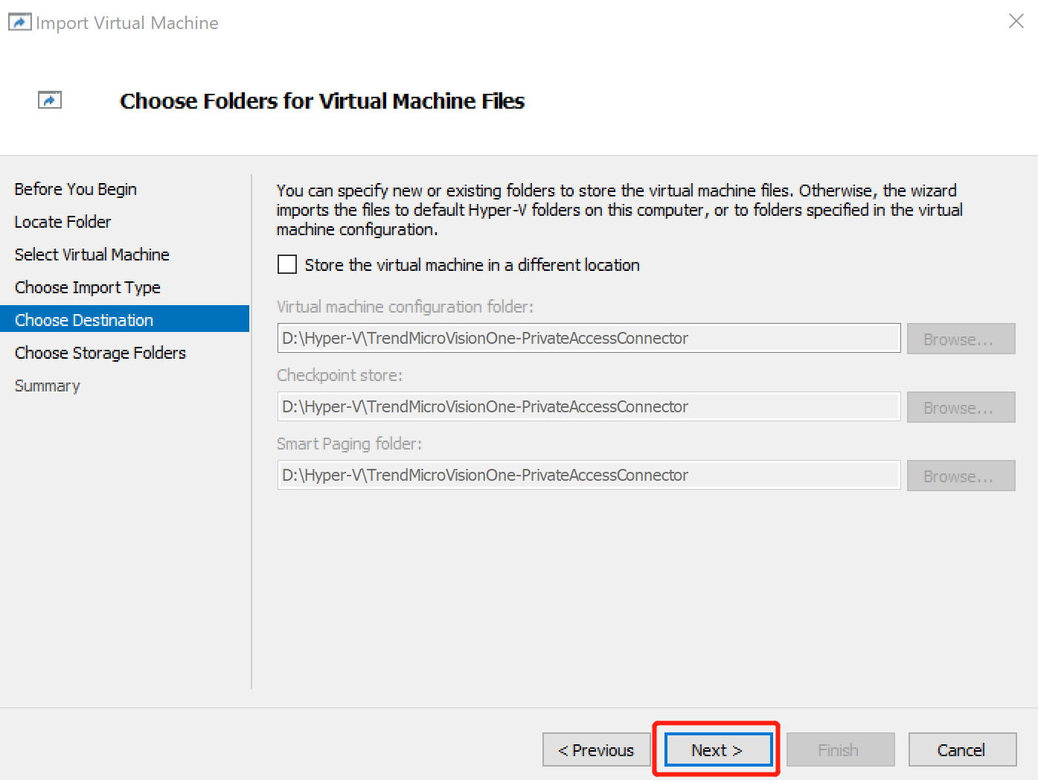
Task: Click the title bar application icon
Action: coord(20,22)
